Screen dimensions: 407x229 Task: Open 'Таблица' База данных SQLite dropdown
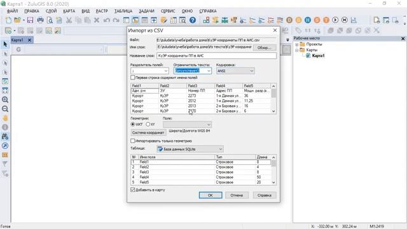coord(190,149)
